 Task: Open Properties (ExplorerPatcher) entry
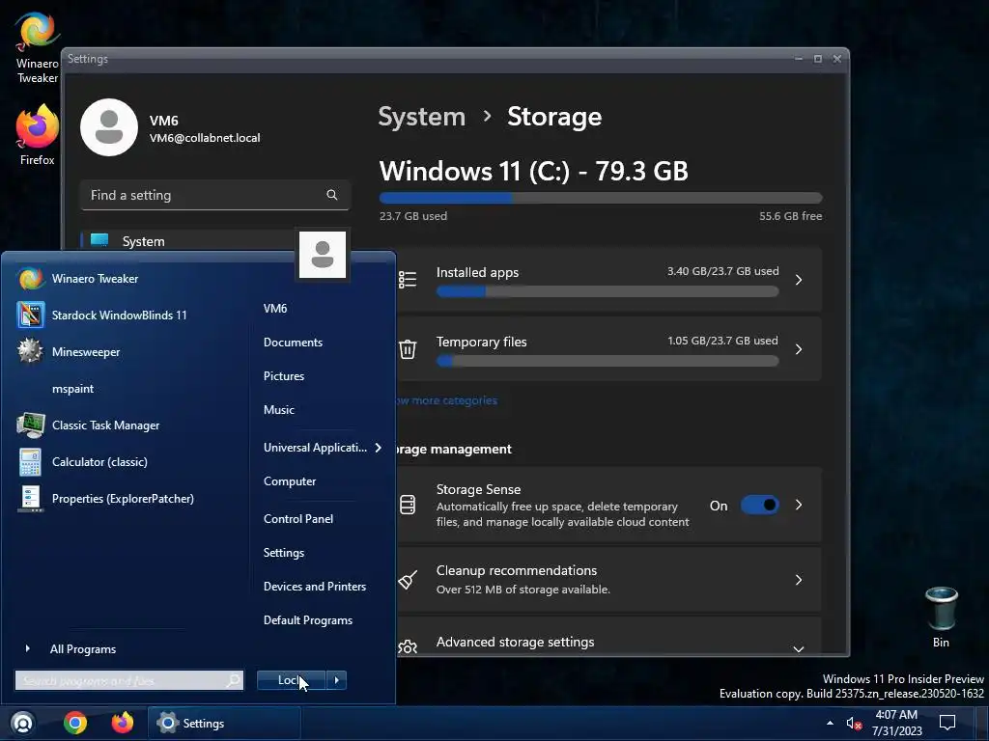(127, 499)
